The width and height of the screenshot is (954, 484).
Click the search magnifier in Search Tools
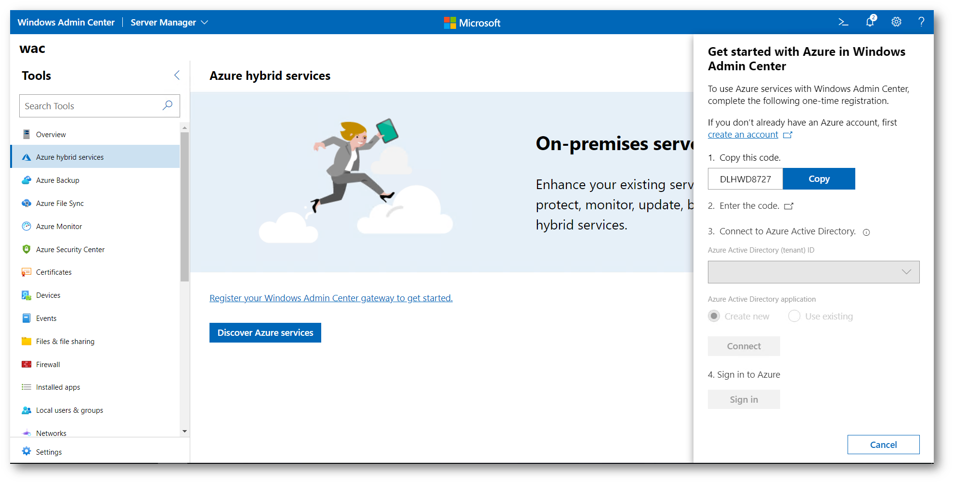click(168, 105)
